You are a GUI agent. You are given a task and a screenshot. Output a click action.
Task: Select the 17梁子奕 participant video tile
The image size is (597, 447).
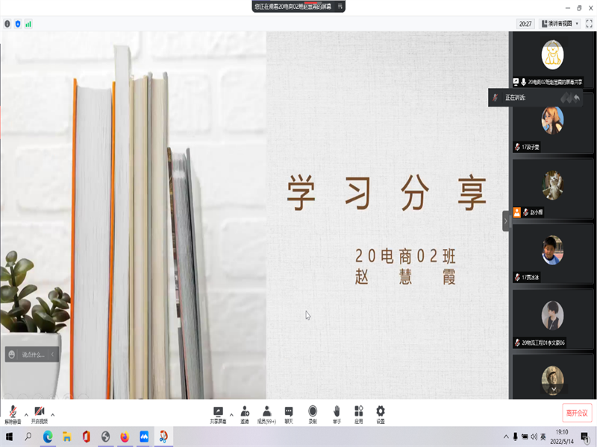pyautogui.click(x=552, y=123)
